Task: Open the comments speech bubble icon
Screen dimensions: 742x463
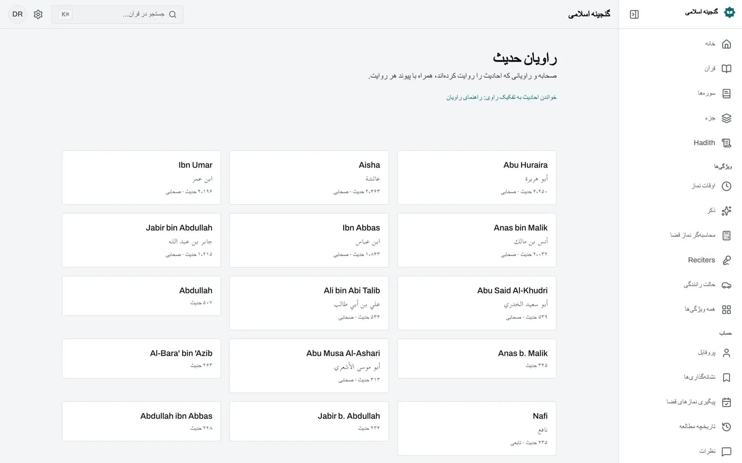Action: tap(726, 451)
